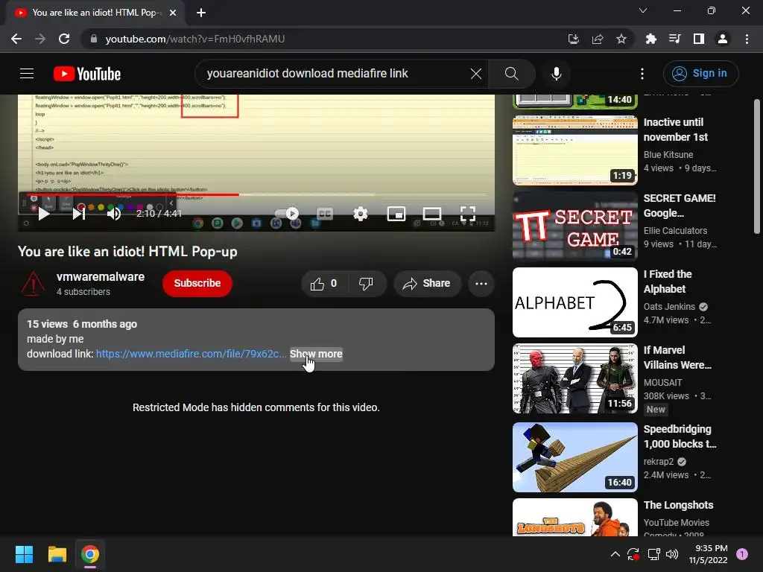The width and height of the screenshot is (763, 572).
Task: Open the taskbar clock and date
Action: click(708, 554)
